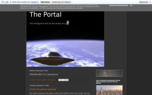Click the Monday, September 8, 2025 date header
This screenshot has width=152, height=95.
pos(39,71)
